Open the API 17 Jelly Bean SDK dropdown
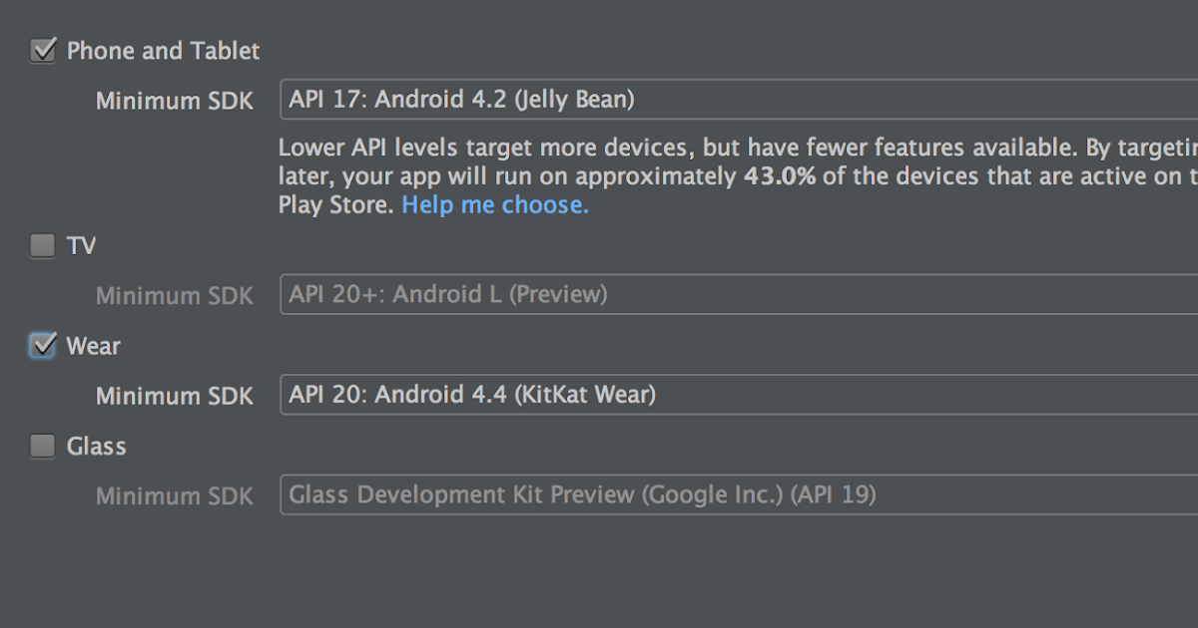This screenshot has width=1198, height=628. tap(739, 100)
